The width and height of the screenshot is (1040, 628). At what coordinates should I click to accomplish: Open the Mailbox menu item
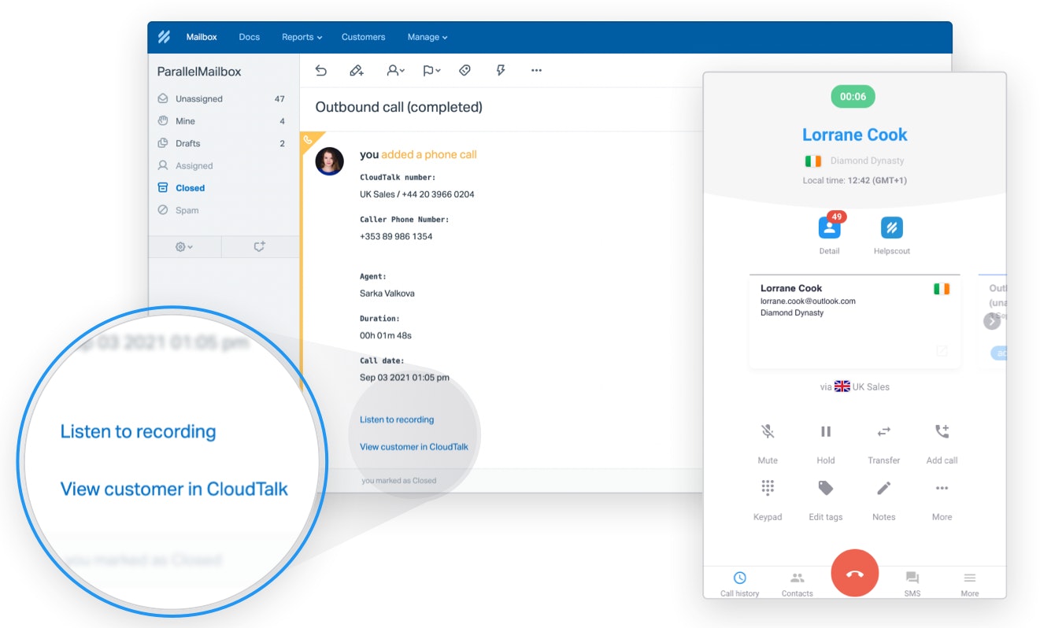(202, 37)
